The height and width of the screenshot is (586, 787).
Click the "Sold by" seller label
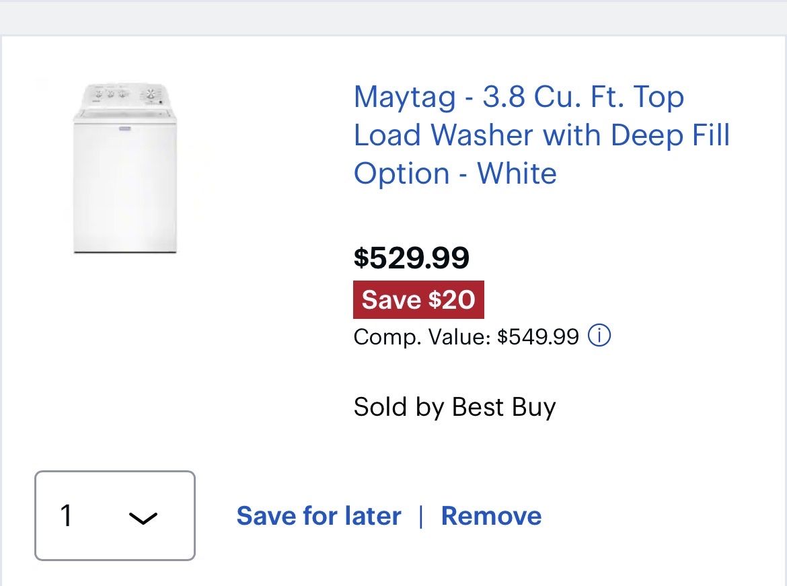pos(400,407)
